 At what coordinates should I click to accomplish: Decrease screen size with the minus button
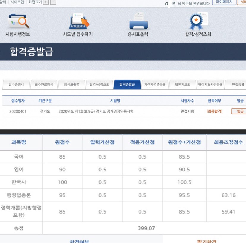coord(53,2)
